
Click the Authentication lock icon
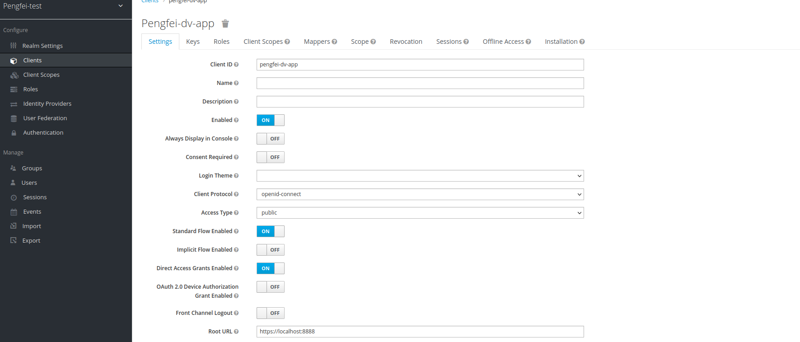click(14, 133)
